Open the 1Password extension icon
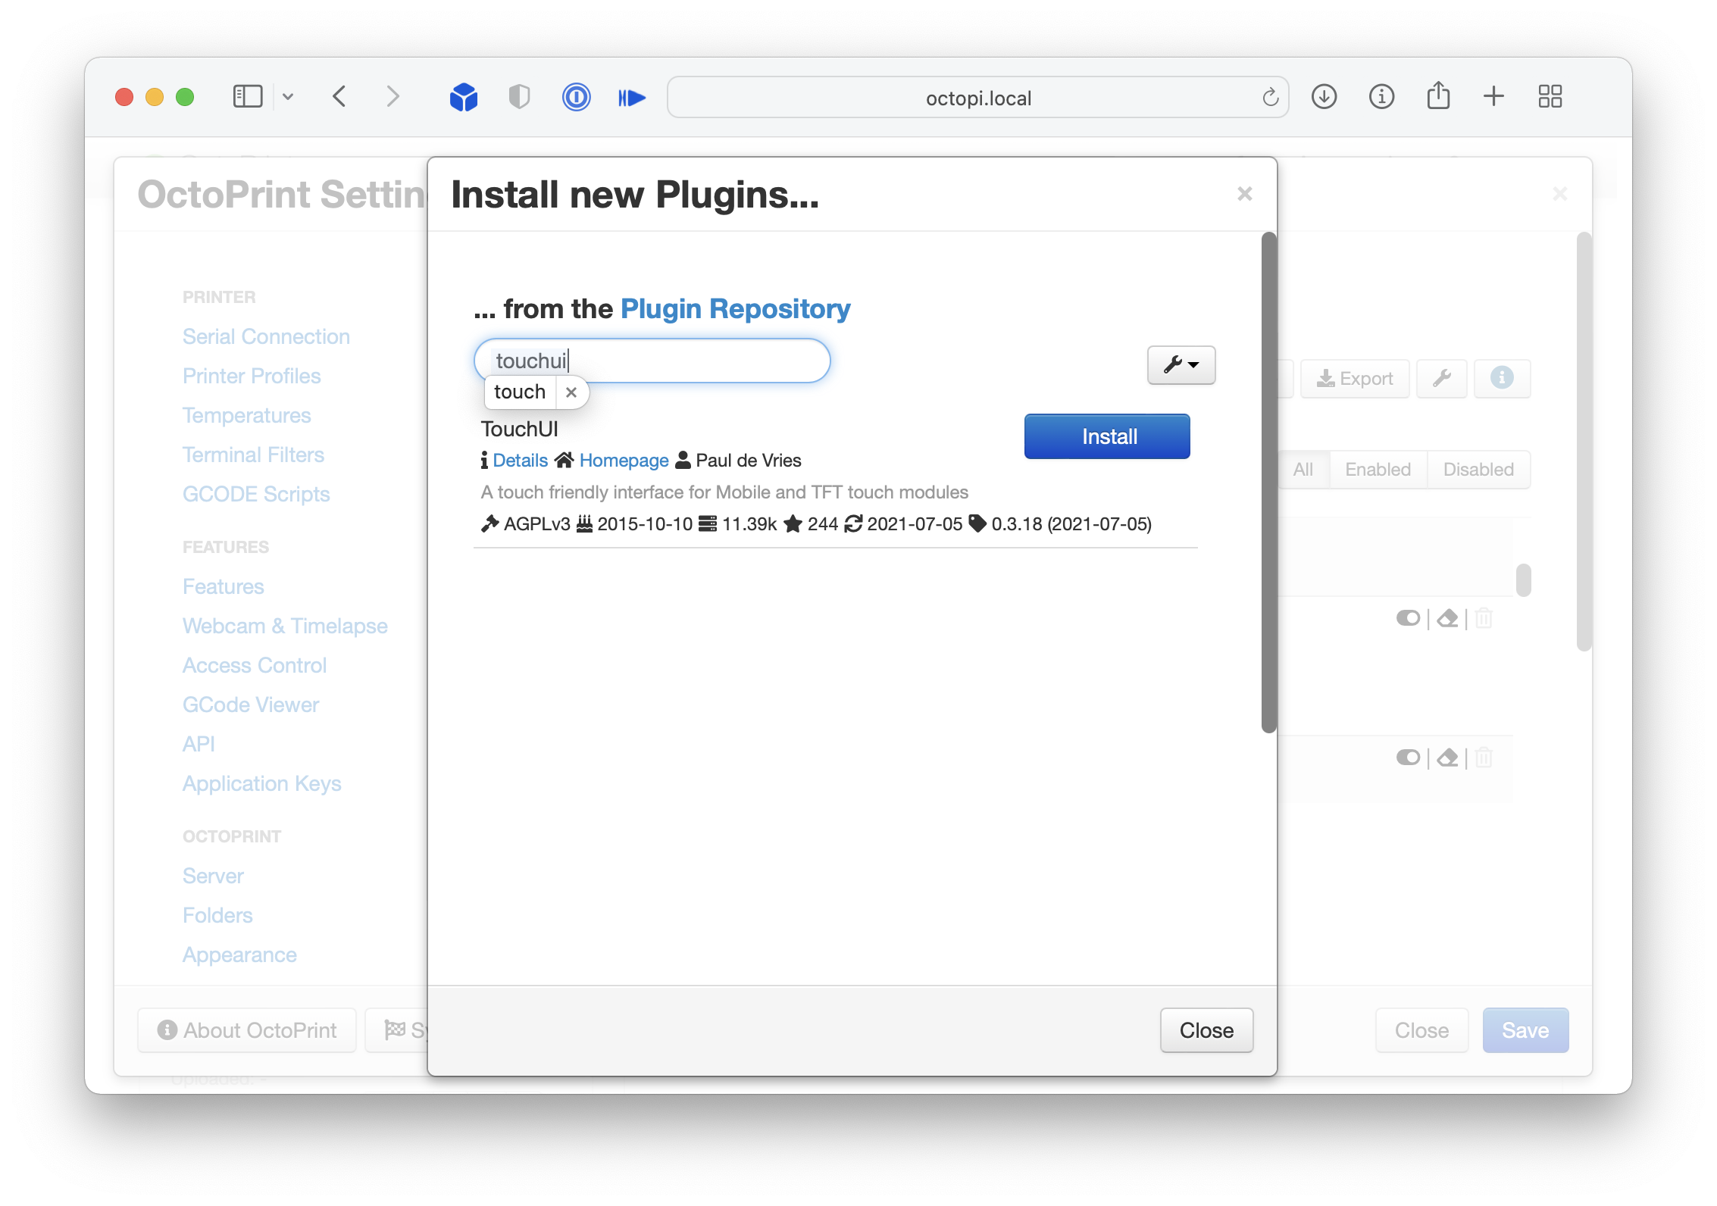Image resolution: width=1717 pixels, height=1206 pixels. point(576,97)
